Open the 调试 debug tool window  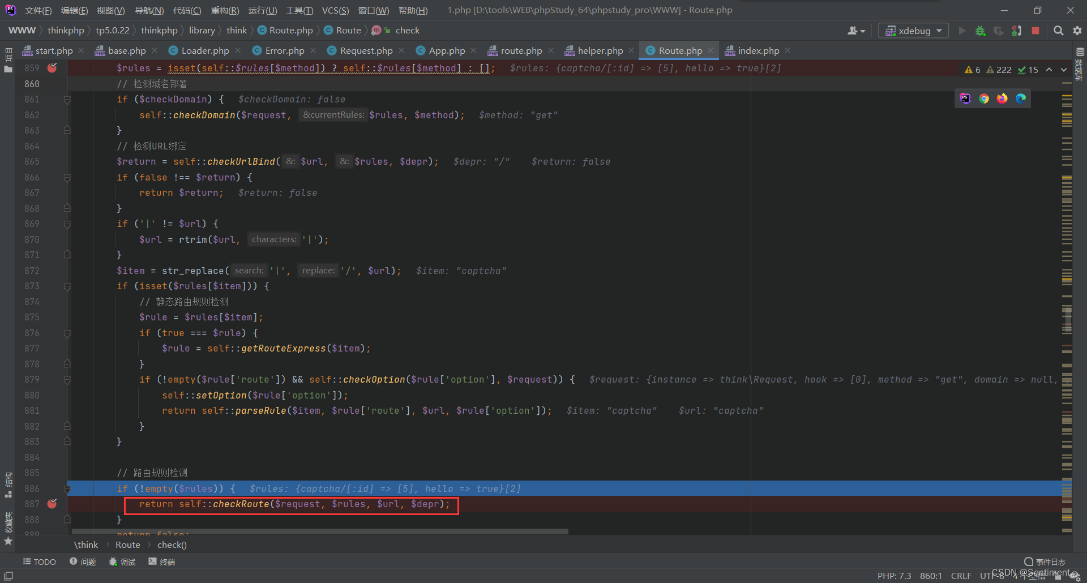point(122,562)
